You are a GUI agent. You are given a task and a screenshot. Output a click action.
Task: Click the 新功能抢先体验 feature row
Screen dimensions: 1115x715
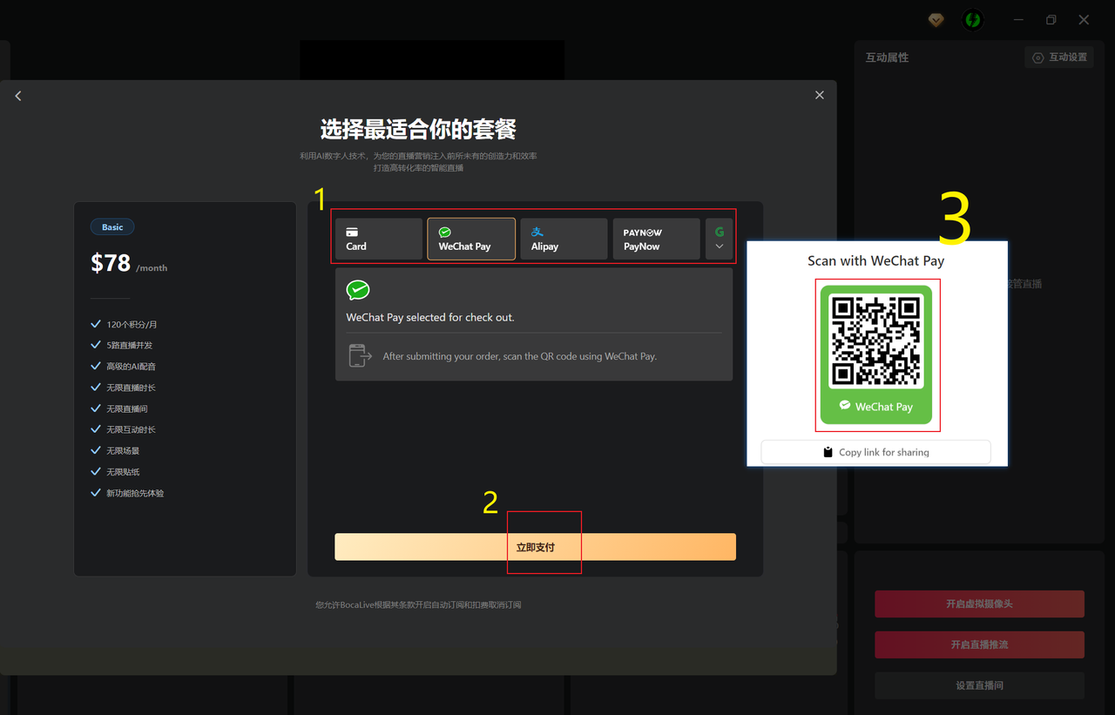[128, 493]
